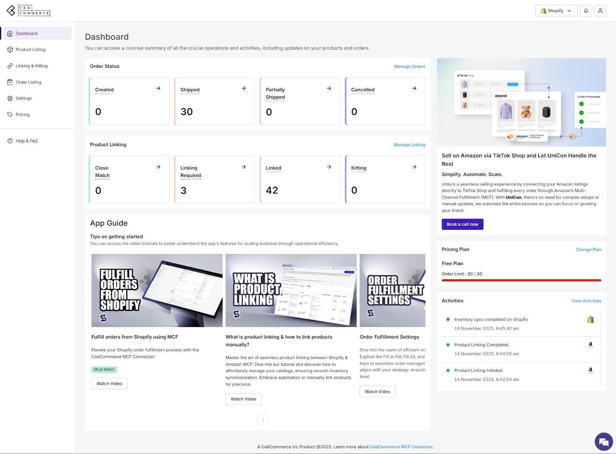
Task: Open Linking & Kitting section
Action: tap(32, 65)
